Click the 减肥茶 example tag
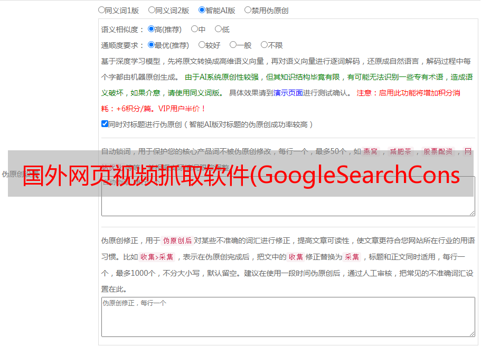The width and height of the screenshot is (481, 347). [x=400, y=151]
